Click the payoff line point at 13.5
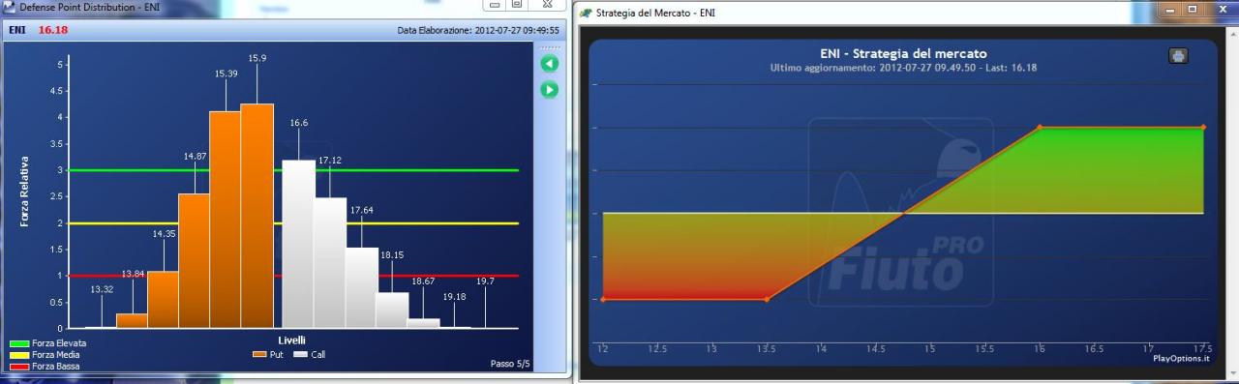 tap(767, 300)
